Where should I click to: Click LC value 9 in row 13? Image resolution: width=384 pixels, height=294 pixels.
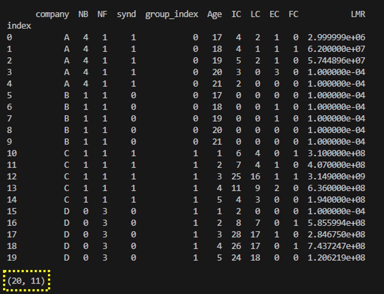(x=258, y=188)
